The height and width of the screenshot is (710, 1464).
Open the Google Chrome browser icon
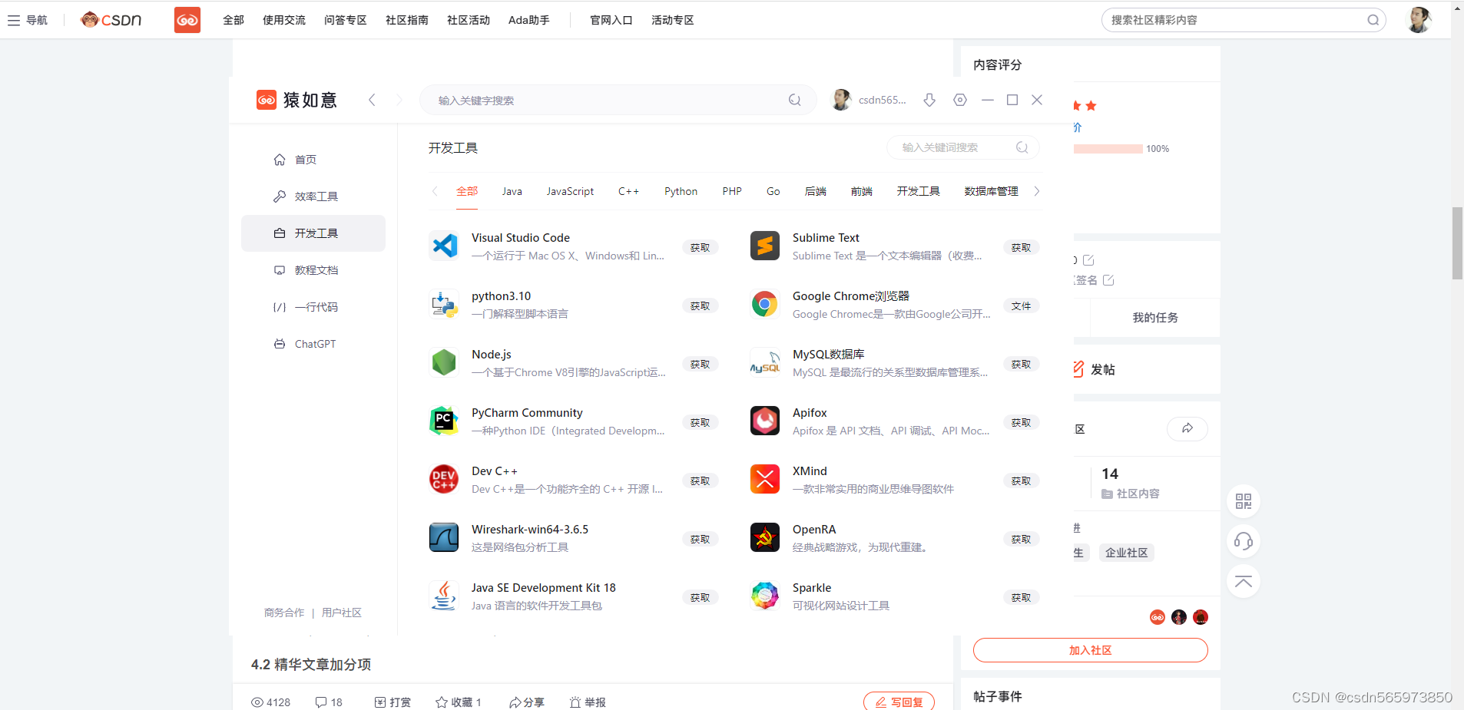(x=765, y=304)
